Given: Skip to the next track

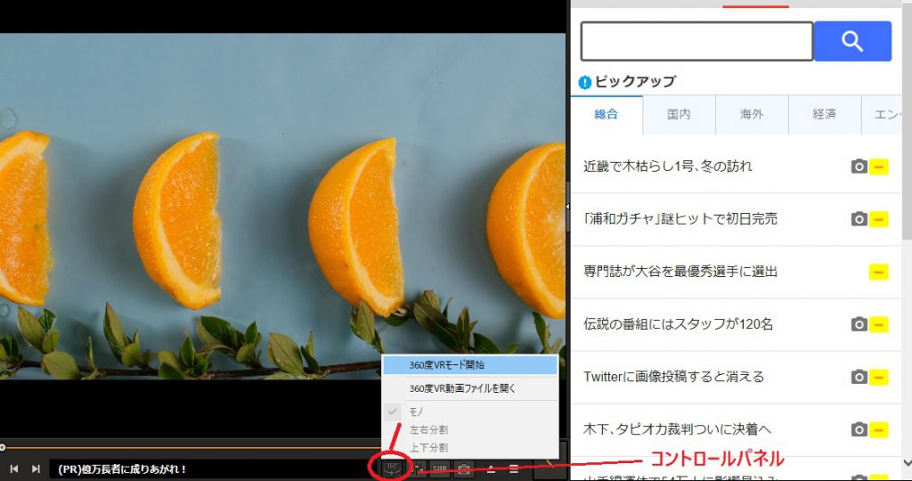Looking at the screenshot, I should click(x=36, y=469).
